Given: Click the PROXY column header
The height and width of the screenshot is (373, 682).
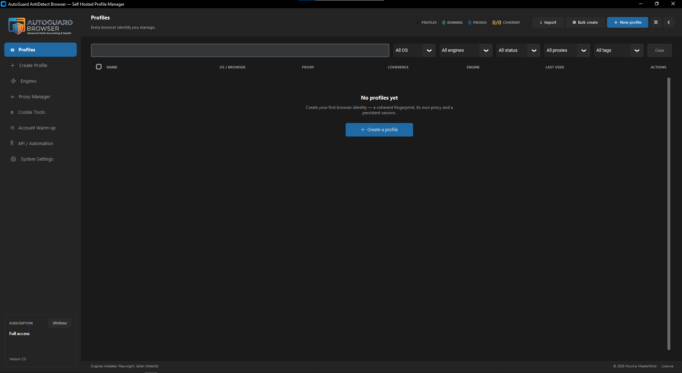Looking at the screenshot, I should [308, 67].
